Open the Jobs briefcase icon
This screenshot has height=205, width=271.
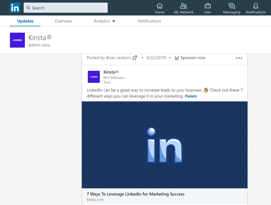(x=207, y=6)
